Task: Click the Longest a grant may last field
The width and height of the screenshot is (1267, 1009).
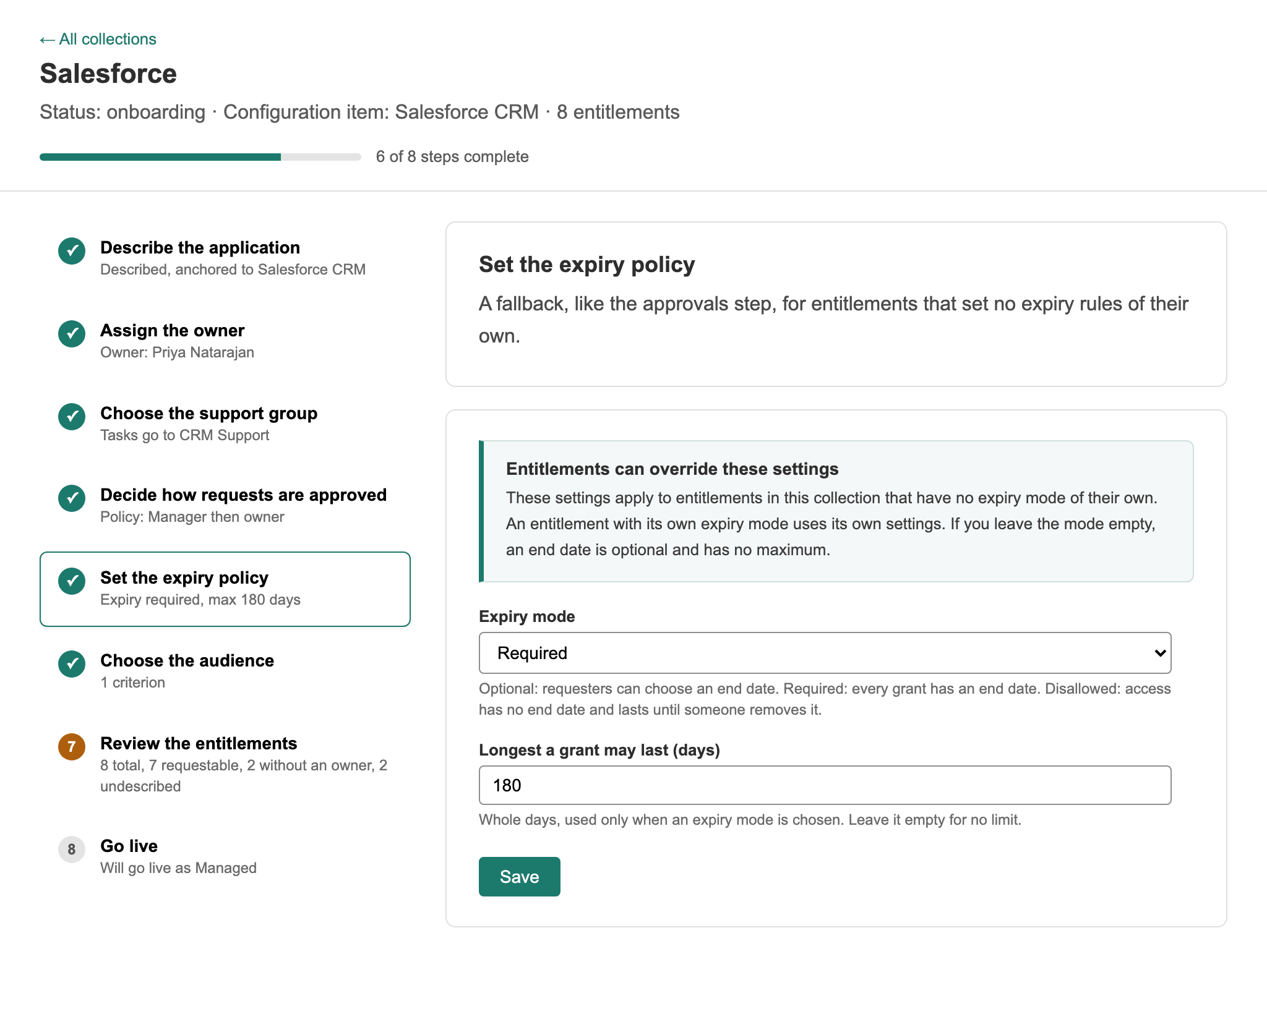Action: pyautogui.click(x=825, y=785)
